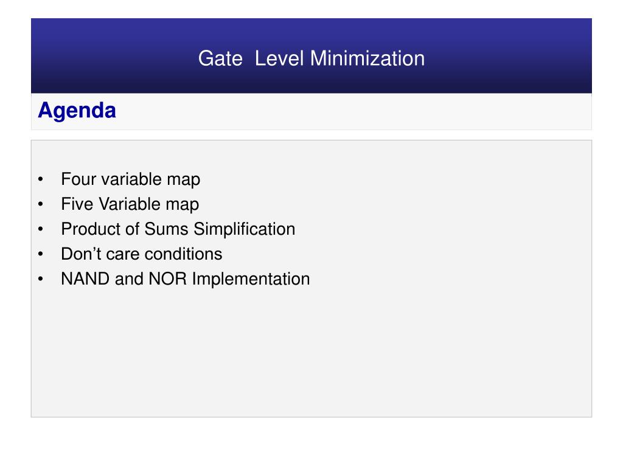Click the bullet before 'NAND and NOR'
The image size is (623, 467).
41,279
